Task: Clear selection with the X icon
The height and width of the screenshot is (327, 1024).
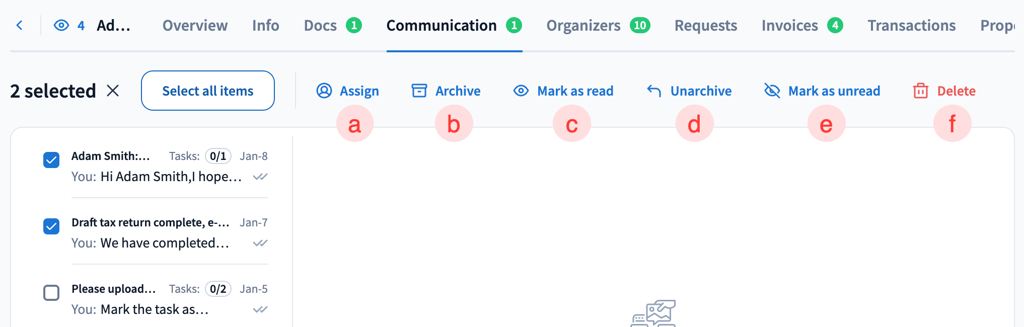Action: point(113,91)
